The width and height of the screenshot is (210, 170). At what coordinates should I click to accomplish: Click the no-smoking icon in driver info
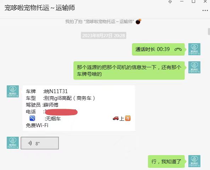[32, 118]
